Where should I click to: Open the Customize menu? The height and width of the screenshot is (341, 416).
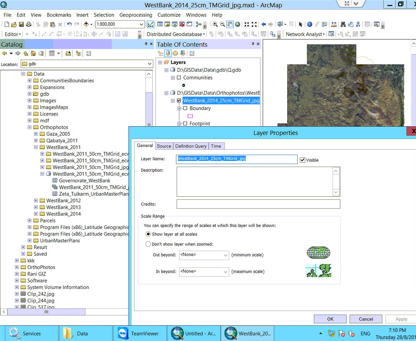click(x=169, y=15)
